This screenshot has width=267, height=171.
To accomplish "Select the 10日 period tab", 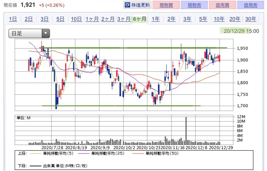I will click(76, 19).
